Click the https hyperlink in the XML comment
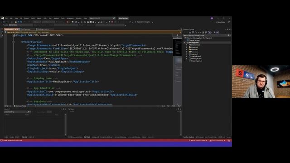 tap(169, 52)
